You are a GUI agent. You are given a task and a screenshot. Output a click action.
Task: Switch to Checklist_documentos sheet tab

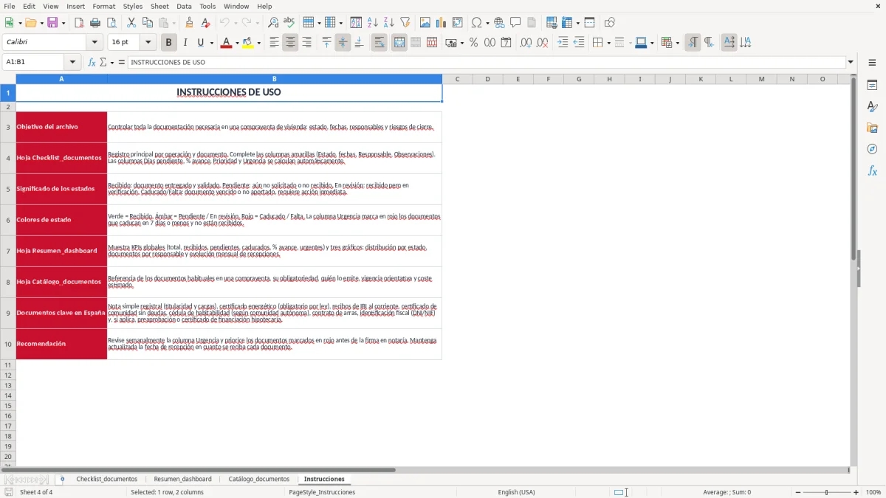[x=107, y=479]
